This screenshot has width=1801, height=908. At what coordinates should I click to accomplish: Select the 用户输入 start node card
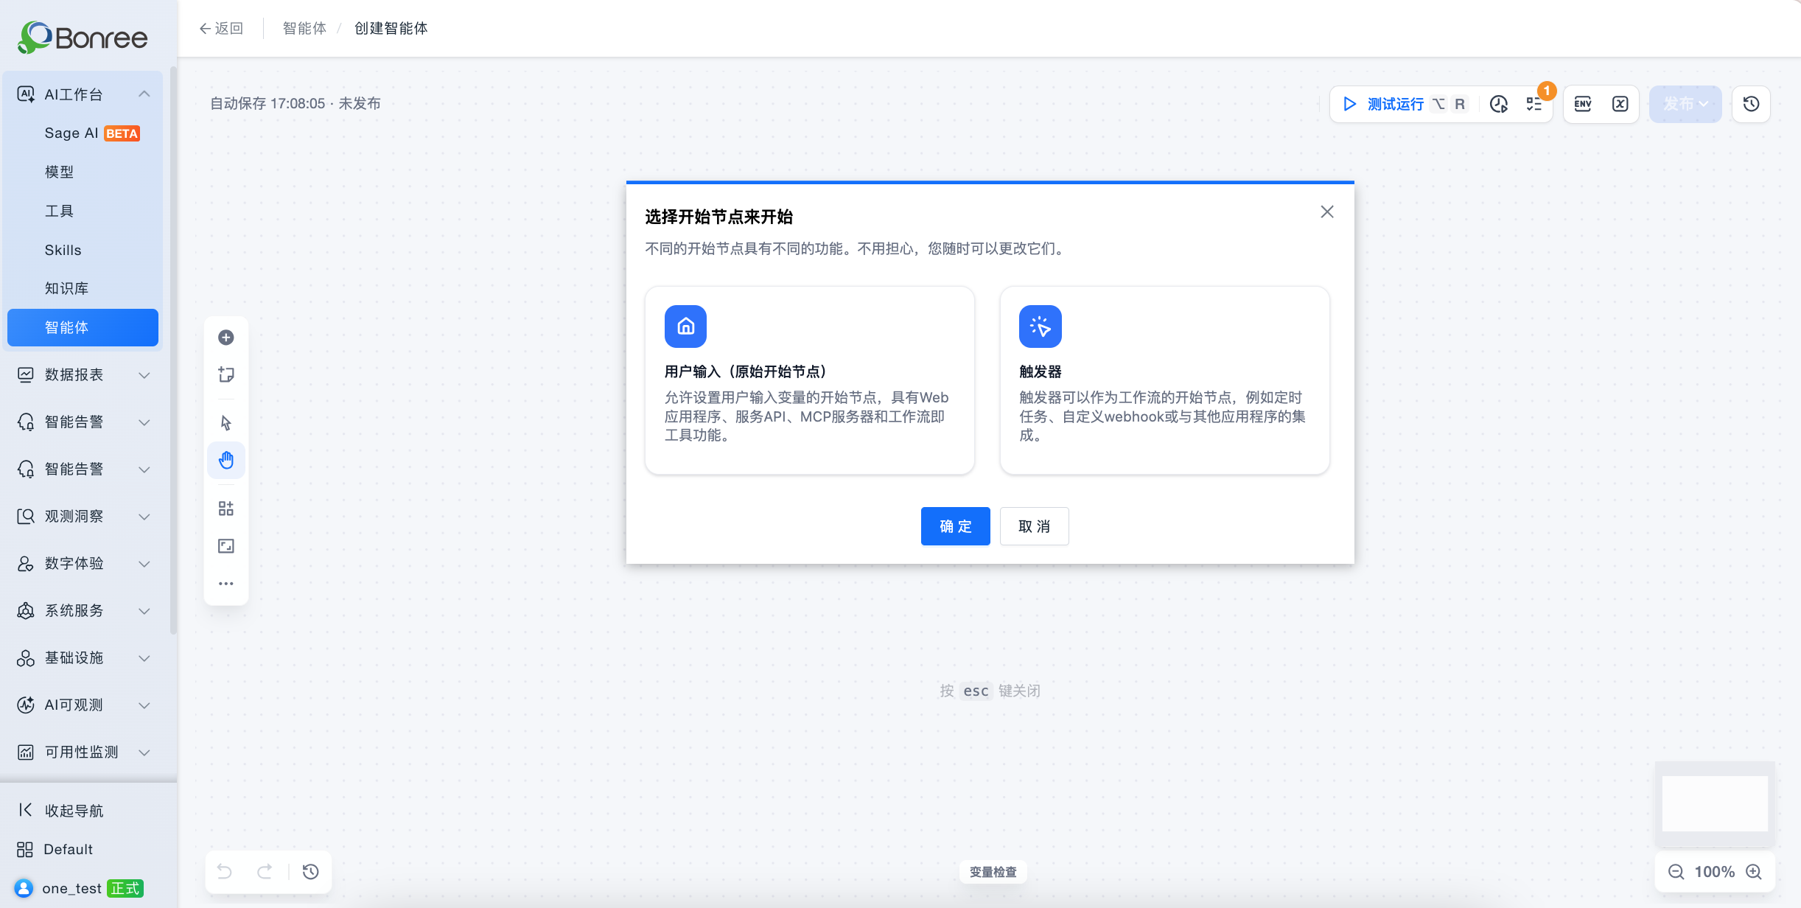[810, 380]
